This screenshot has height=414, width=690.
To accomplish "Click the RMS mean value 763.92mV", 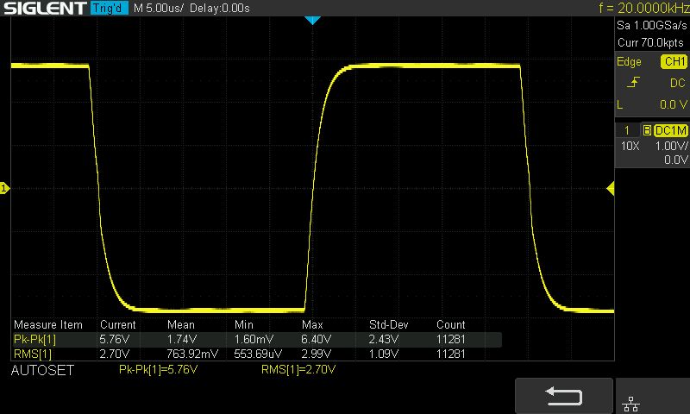I will point(192,354).
